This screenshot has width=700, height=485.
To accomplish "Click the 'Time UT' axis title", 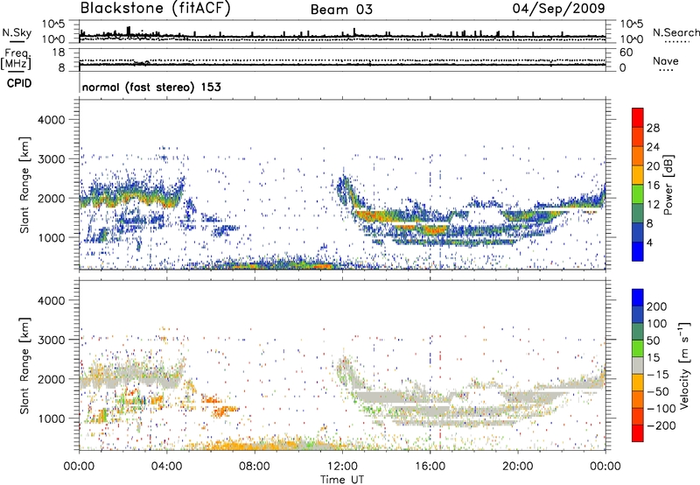I will coord(342,480).
